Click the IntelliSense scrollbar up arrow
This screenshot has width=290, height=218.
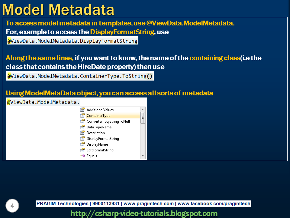[143, 109]
